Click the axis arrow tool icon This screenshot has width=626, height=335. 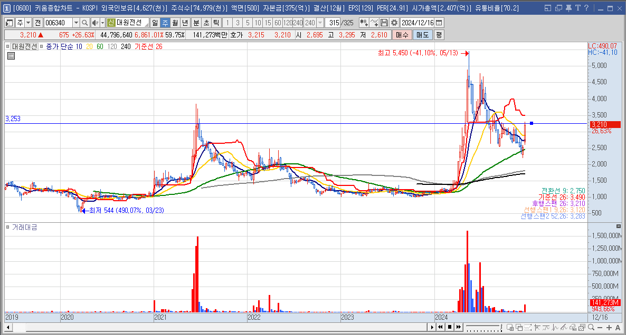[537, 328]
